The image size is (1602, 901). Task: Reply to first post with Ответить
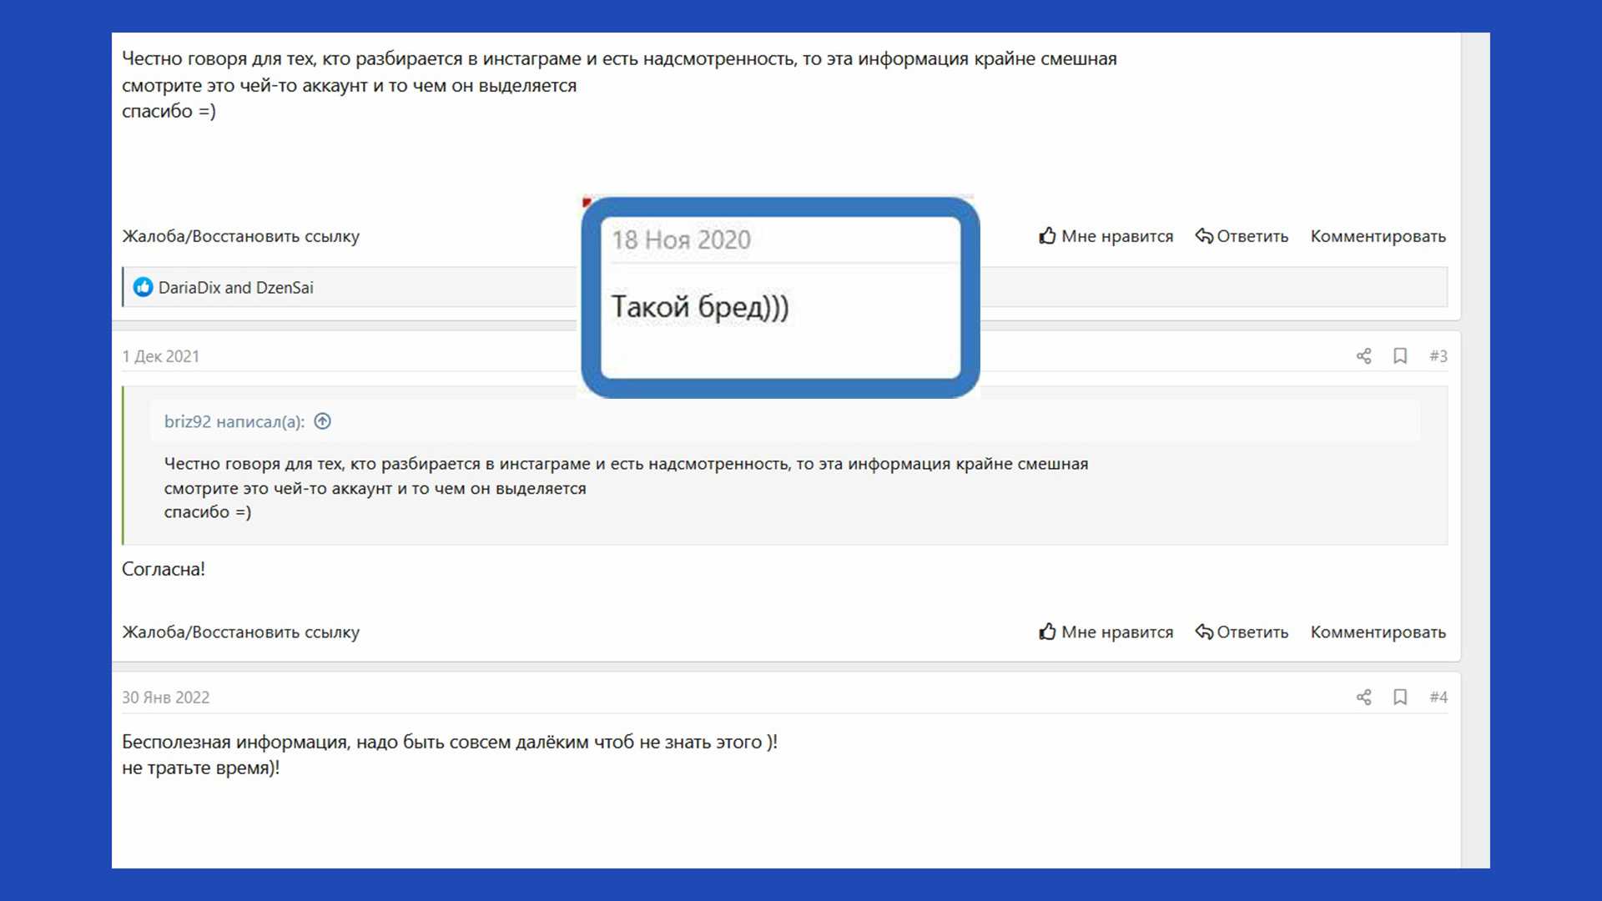click(1242, 237)
